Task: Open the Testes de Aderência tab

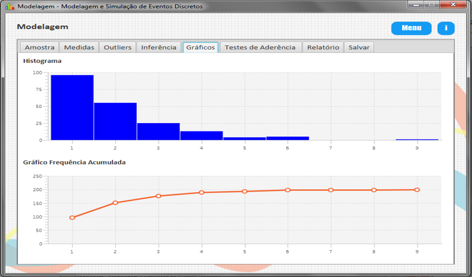Action: tap(260, 47)
